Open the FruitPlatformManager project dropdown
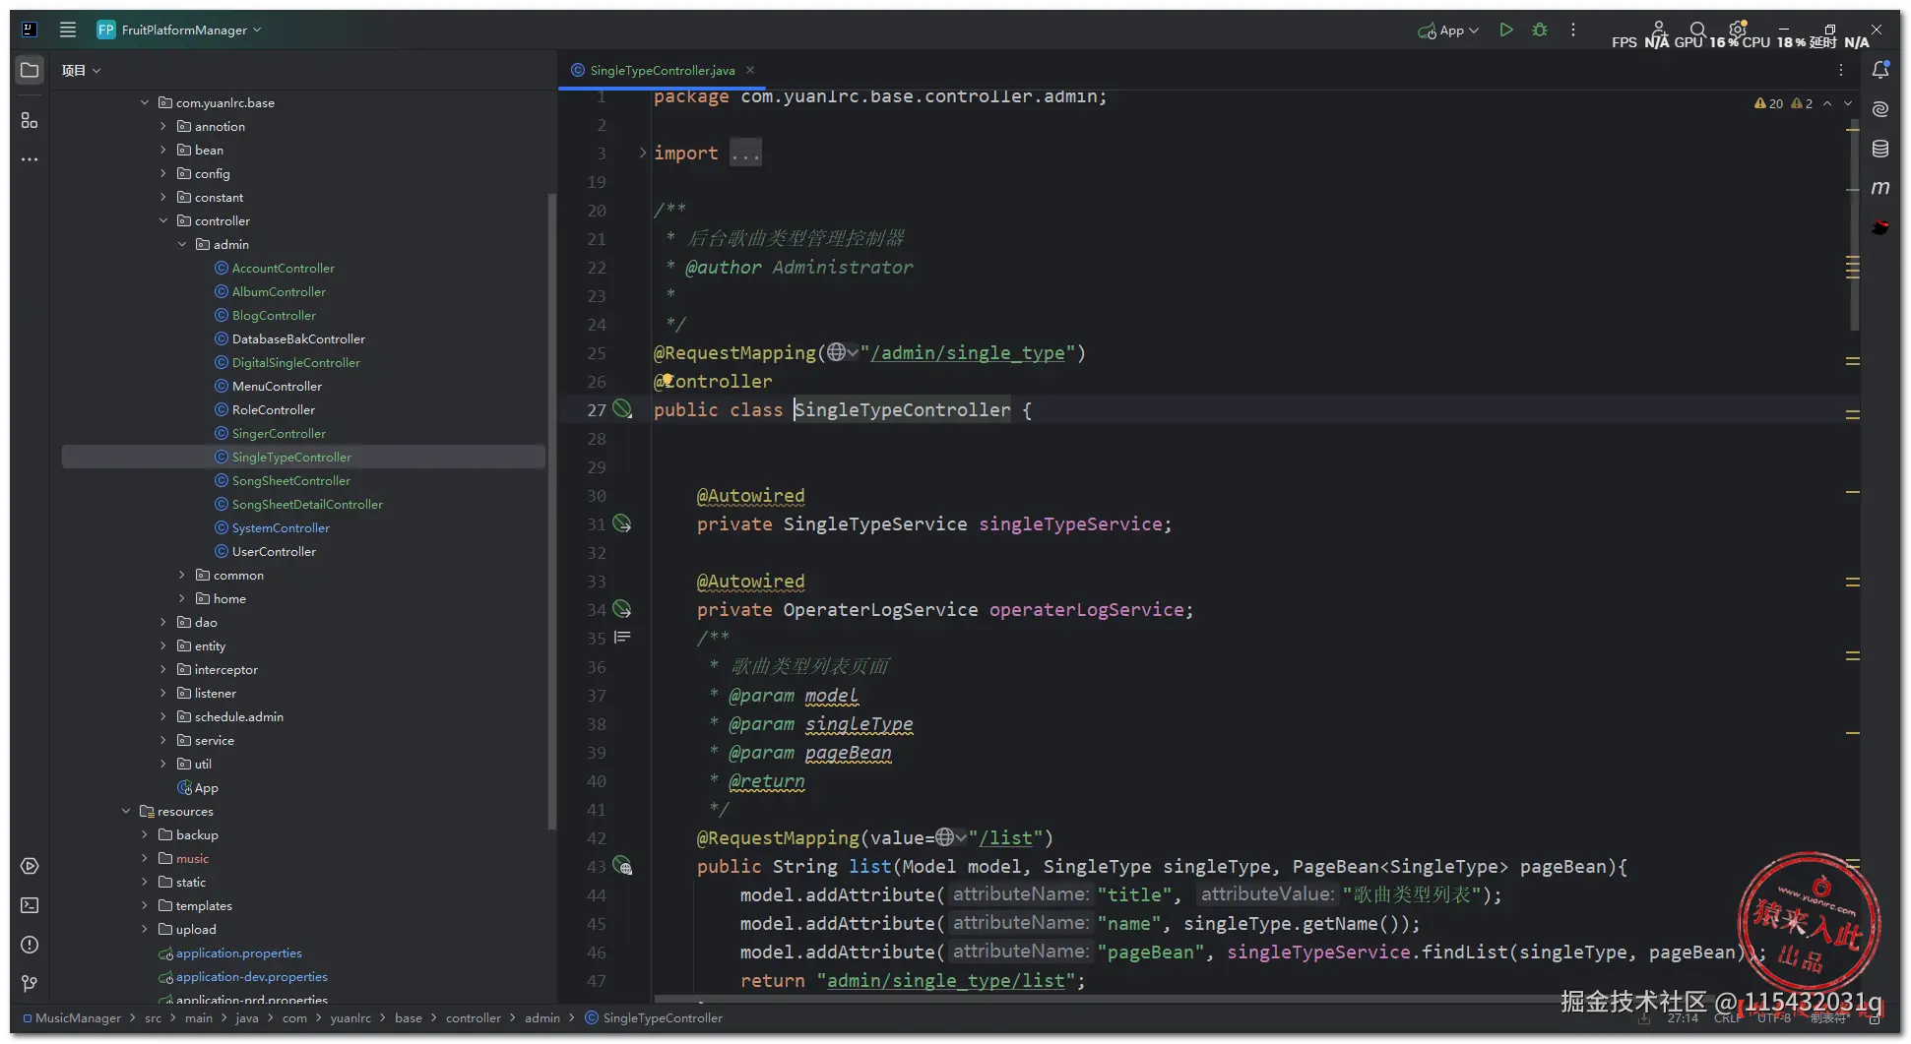1911x1044 pixels. [x=180, y=30]
